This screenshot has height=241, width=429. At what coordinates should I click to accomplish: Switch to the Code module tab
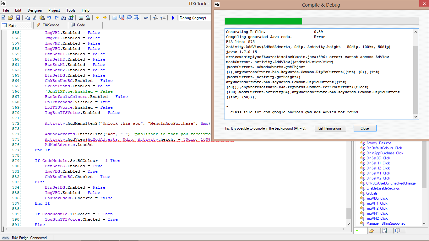pyautogui.click(x=81, y=25)
